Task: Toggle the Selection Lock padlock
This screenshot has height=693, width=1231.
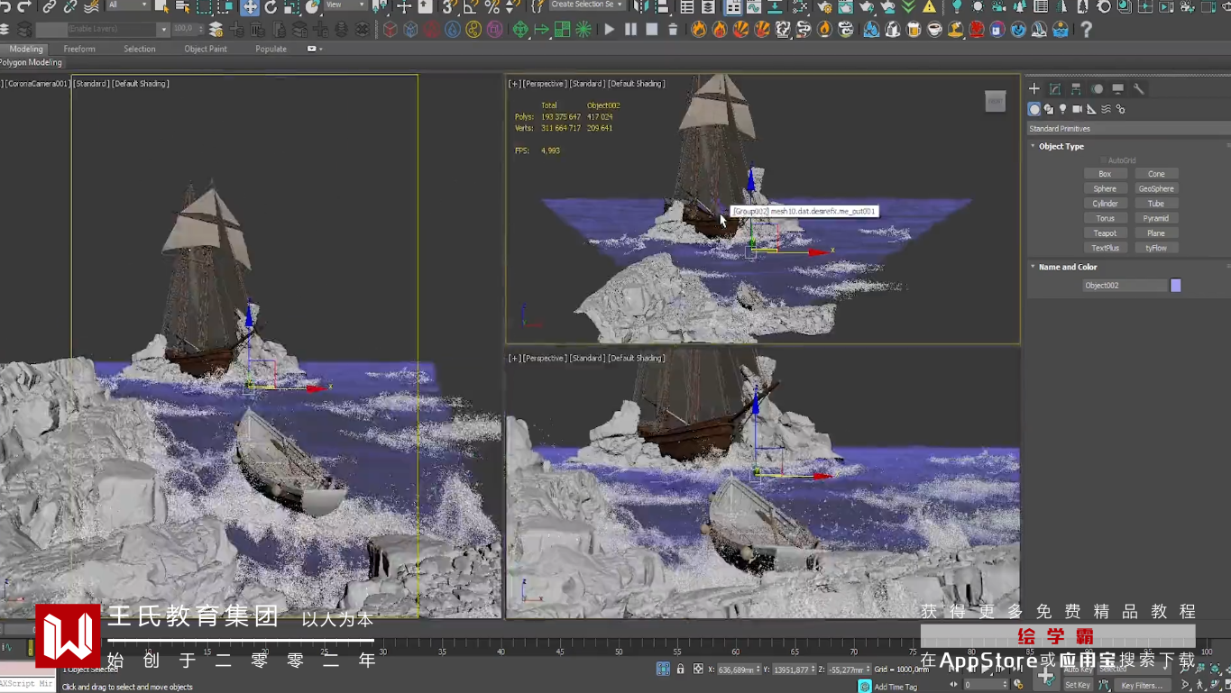Action: (x=681, y=669)
